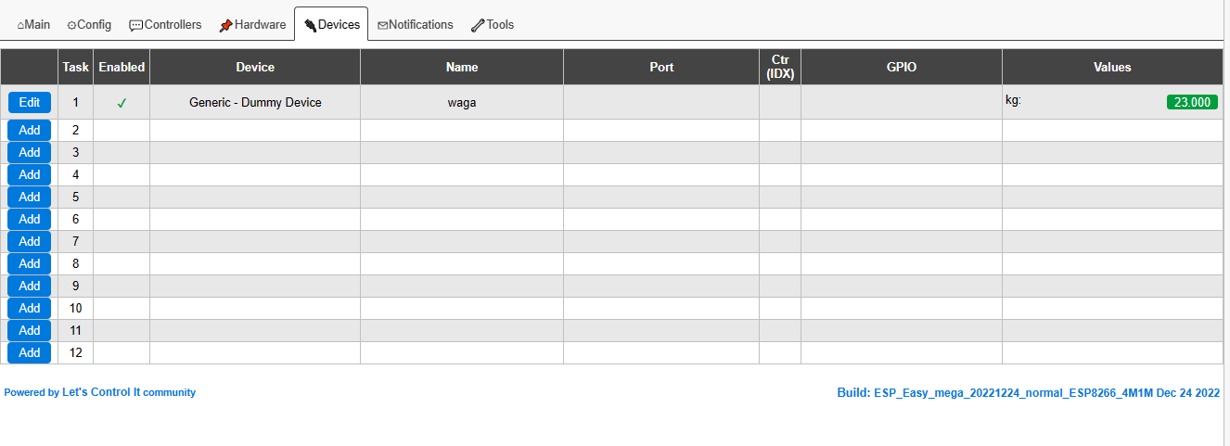The height and width of the screenshot is (446, 1230).
Task: Open Controllers tab speech bubble icon
Action: (135, 25)
